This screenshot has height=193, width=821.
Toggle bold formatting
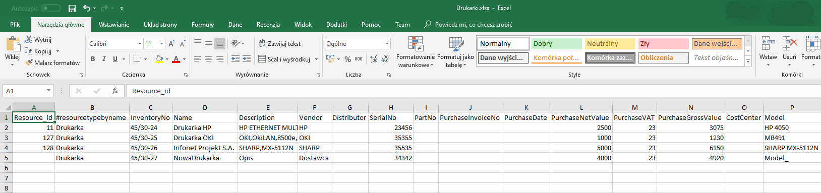click(x=93, y=59)
